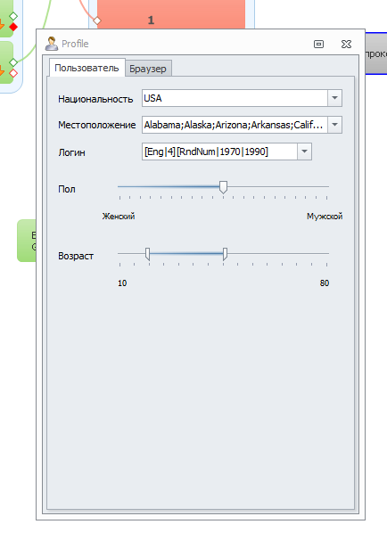Viewport: 387px width, 549px height.
Task: Click the Местоположение field listing Alabama states
Action: coord(235,125)
